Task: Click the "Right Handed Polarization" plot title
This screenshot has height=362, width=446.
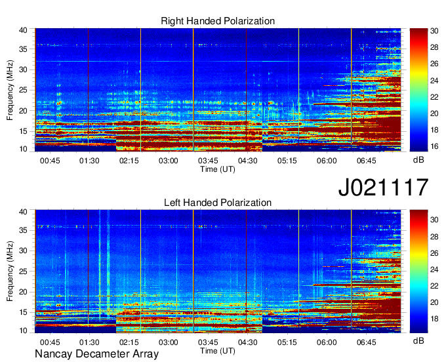Action: click(218, 21)
